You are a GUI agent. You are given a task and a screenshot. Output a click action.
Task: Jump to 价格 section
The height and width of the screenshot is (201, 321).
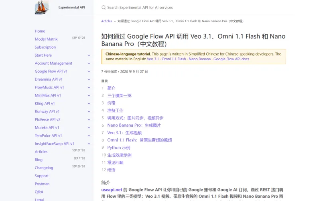click(112, 103)
